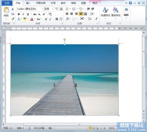The width and height of the screenshot is (147, 132).
Task: Open the Change Styles menu
Action: click(116, 13)
